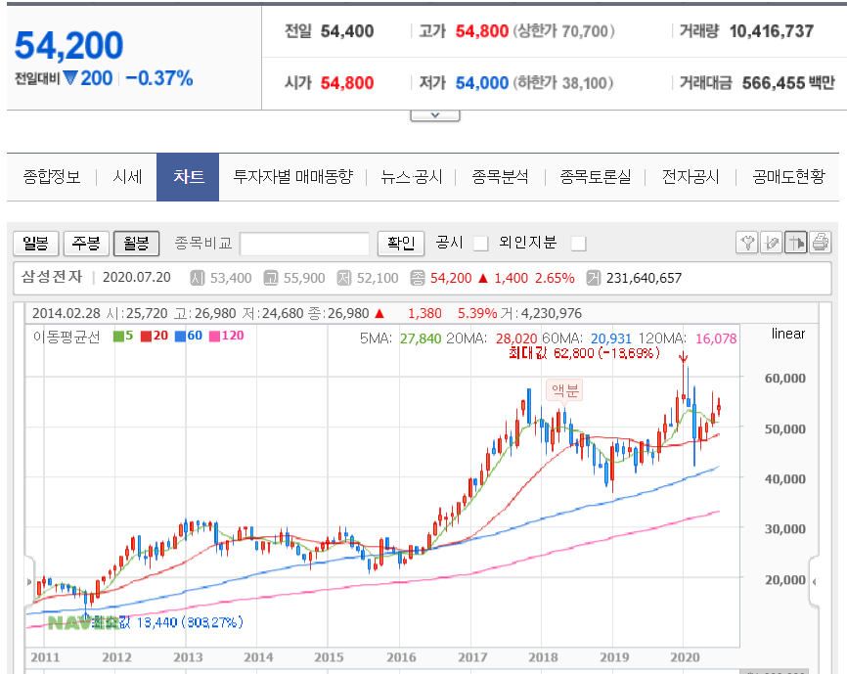The height and width of the screenshot is (674, 847).
Task: Click the 2018 label on time axis
Action: 543,657
